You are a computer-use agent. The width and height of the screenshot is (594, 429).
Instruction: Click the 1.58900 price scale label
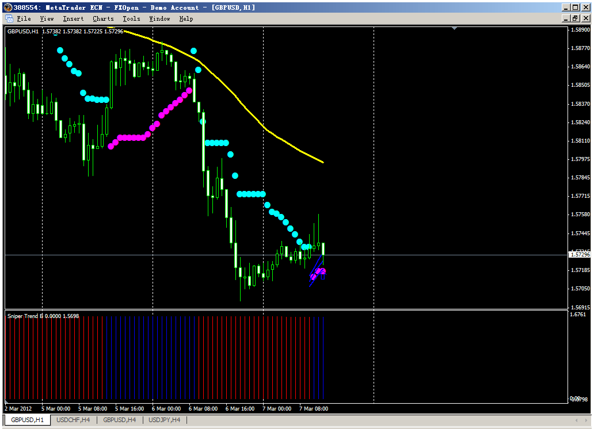pyautogui.click(x=580, y=29)
